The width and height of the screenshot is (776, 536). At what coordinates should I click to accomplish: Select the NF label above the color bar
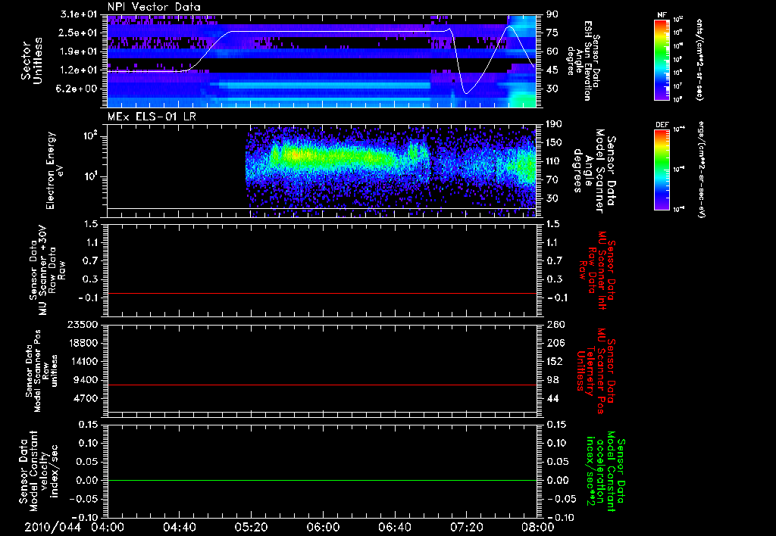click(662, 15)
